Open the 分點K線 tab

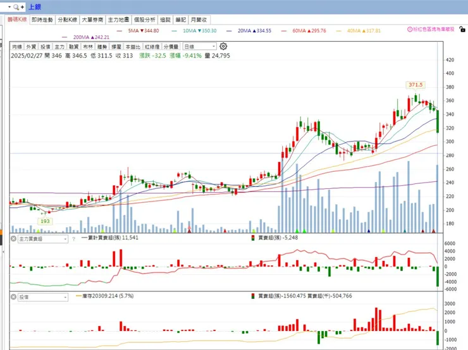click(x=68, y=20)
